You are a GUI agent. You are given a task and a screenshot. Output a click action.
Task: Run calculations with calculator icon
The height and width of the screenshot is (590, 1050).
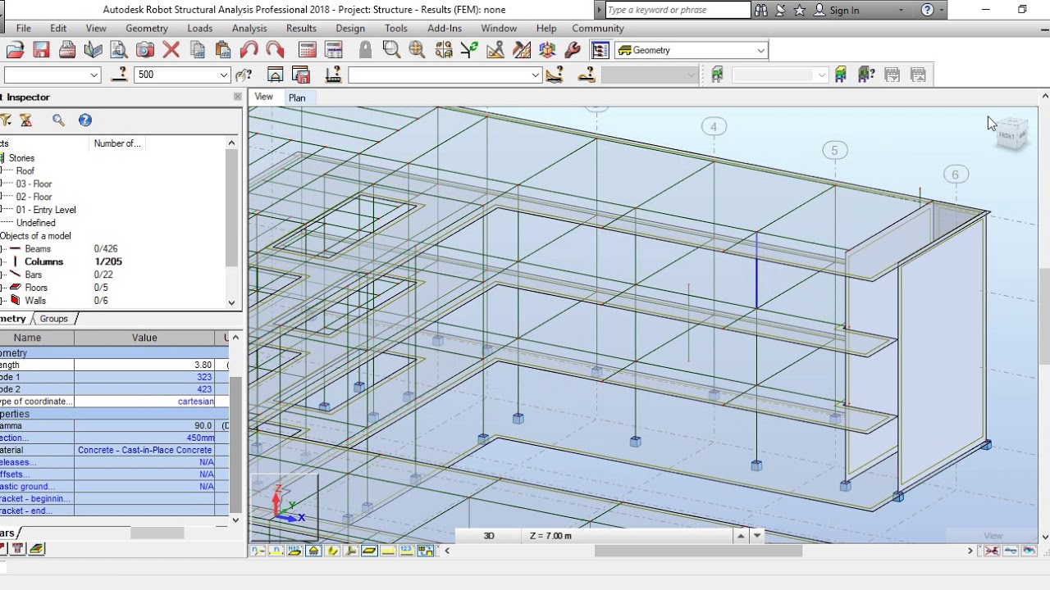[308, 50]
